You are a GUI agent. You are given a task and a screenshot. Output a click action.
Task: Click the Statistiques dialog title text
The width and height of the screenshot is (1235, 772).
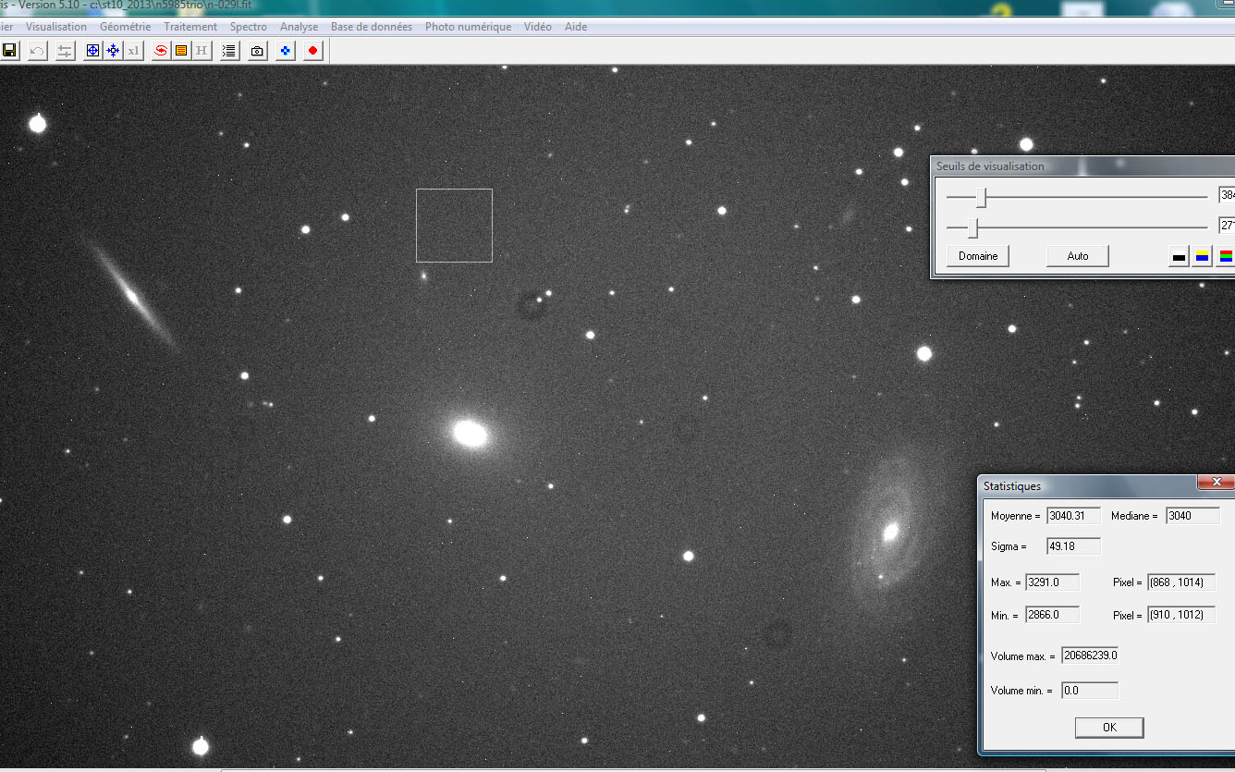(x=1011, y=486)
